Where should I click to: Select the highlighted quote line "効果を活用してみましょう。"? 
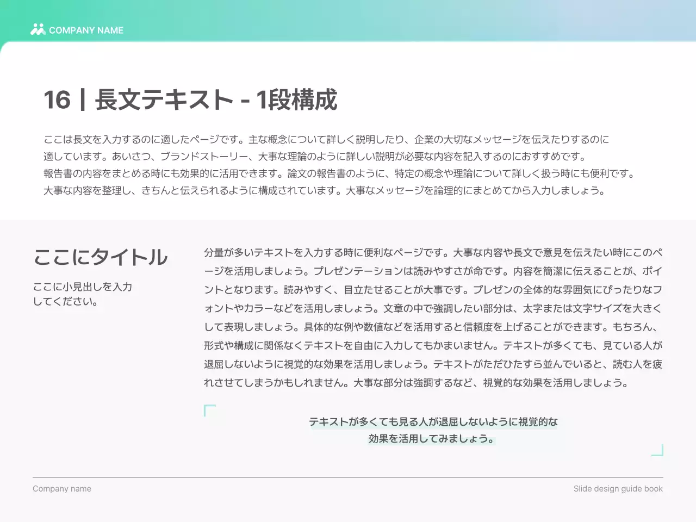click(x=432, y=438)
